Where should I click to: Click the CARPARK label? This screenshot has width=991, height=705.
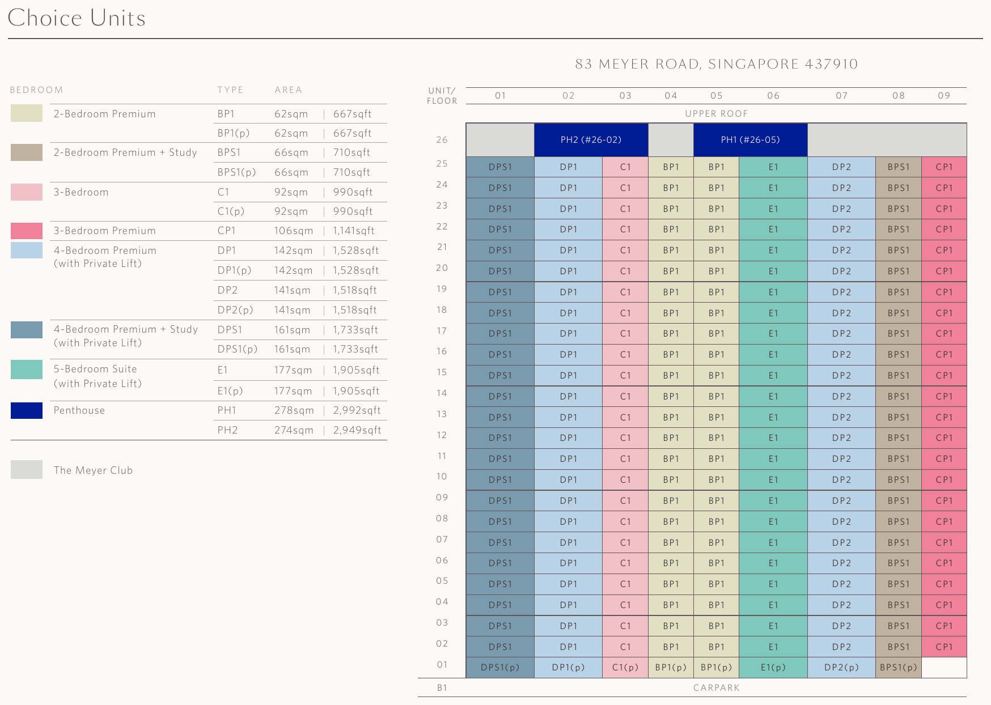[x=716, y=688]
